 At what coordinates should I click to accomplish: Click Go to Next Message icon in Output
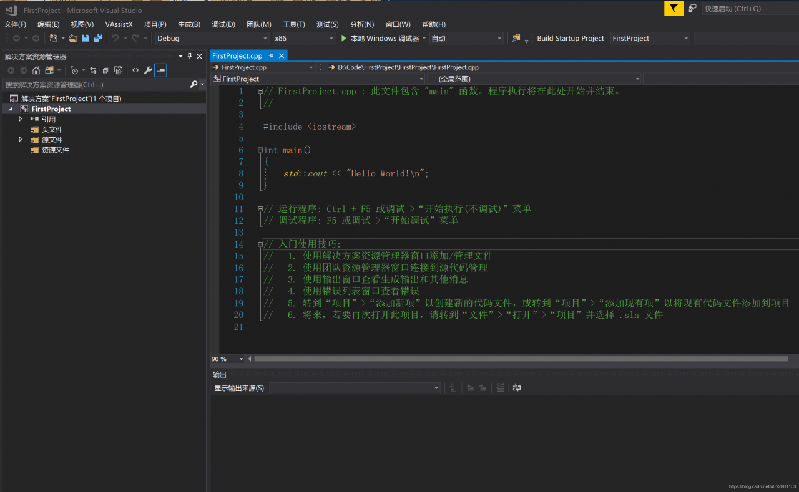pos(483,388)
